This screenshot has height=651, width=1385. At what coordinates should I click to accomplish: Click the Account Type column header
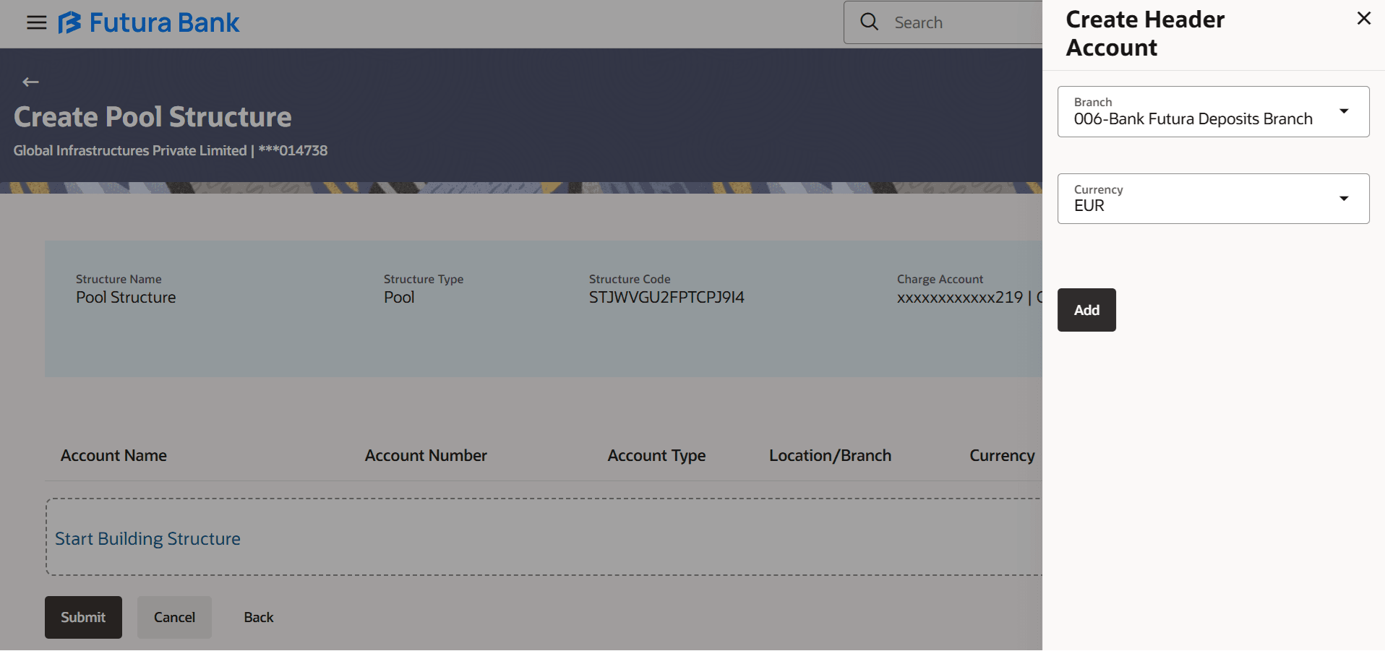(656, 455)
